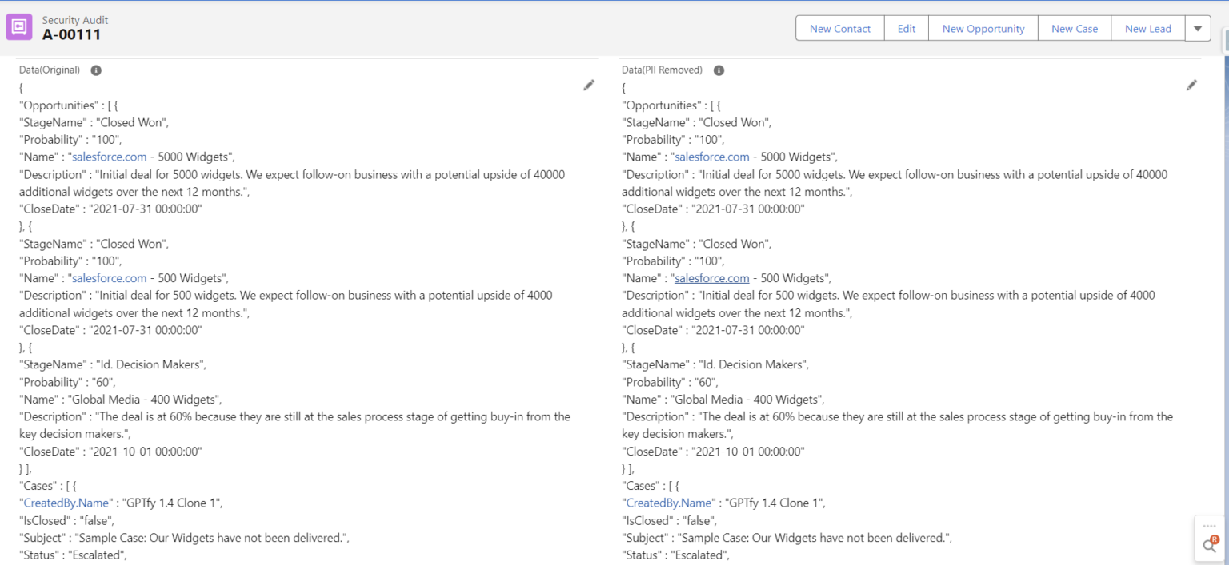Click the magnifier search icon bottom right

[x=1208, y=547]
